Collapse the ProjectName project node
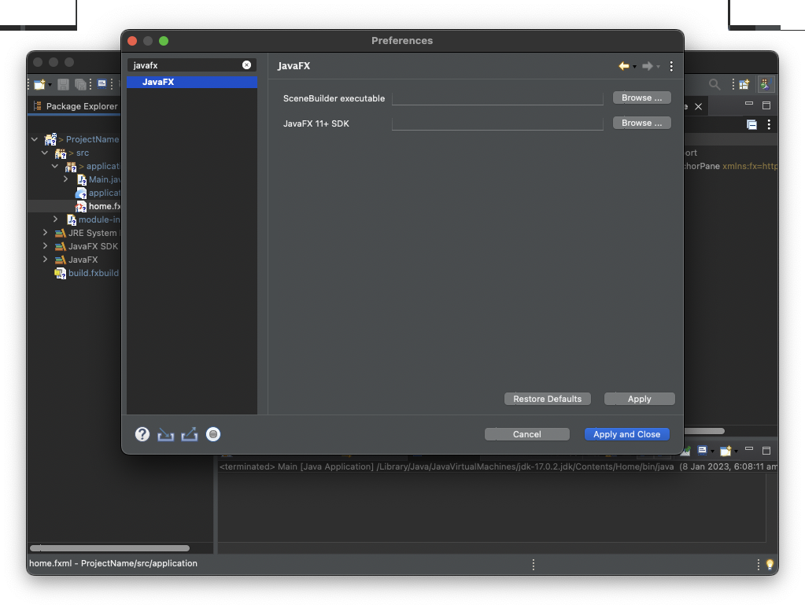Image resolution: width=805 pixels, height=608 pixels. 35,139
